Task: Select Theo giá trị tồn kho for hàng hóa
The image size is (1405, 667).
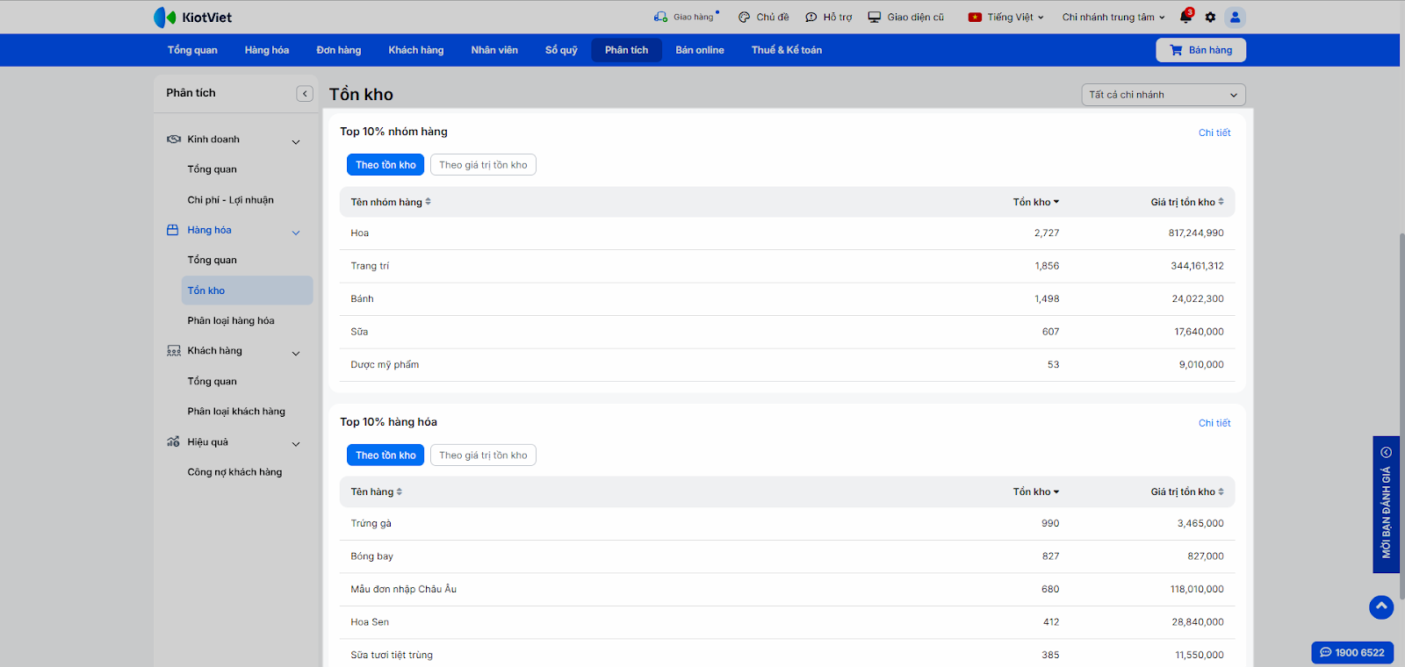Action: coord(483,455)
